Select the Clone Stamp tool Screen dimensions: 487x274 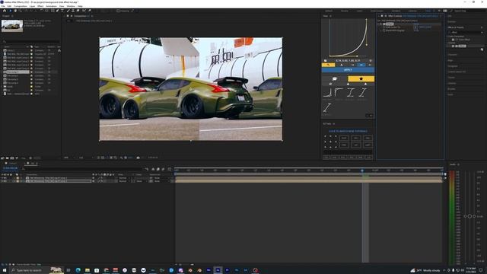coord(73,11)
